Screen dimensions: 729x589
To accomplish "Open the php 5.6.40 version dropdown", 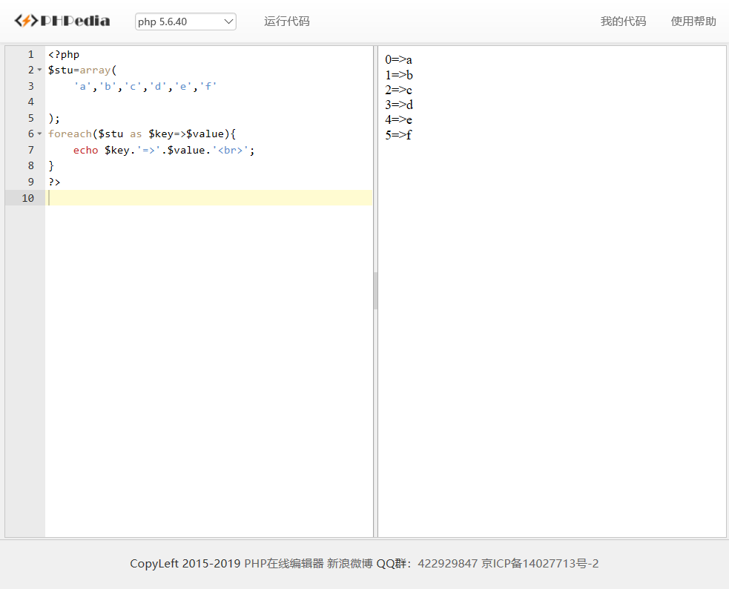I will [185, 22].
